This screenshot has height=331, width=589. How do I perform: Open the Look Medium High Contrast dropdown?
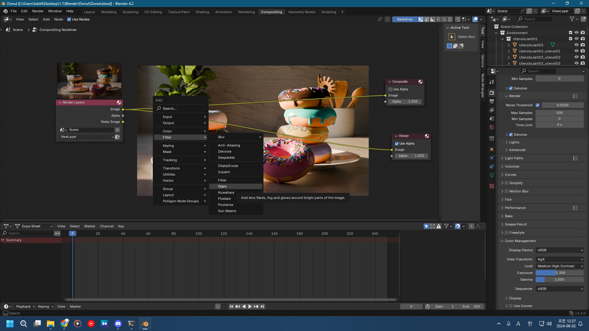[560, 266]
